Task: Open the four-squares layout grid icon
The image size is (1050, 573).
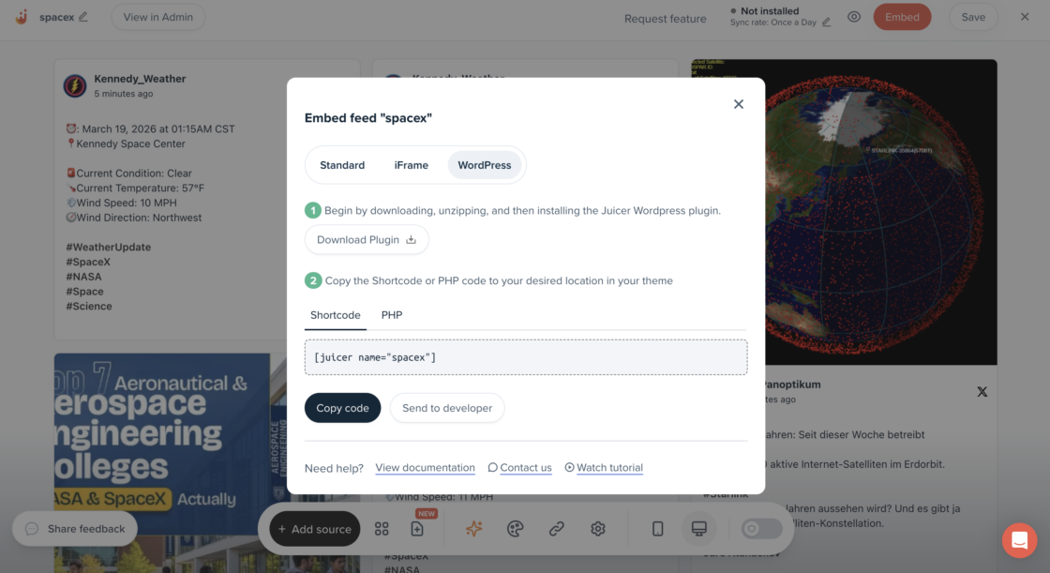Action: pos(382,529)
